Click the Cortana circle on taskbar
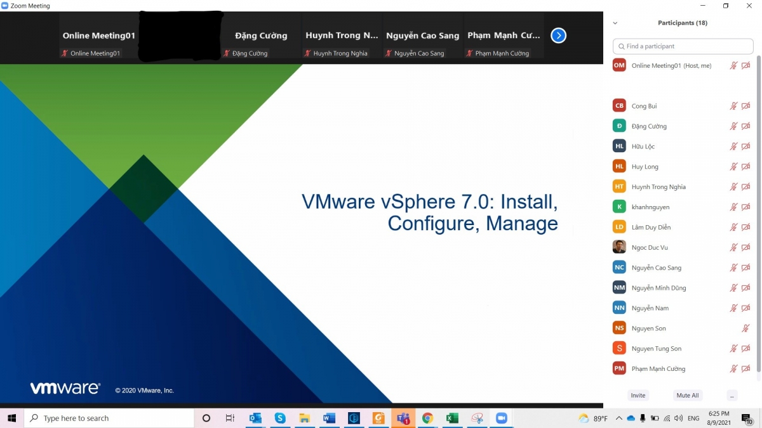The height and width of the screenshot is (428, 762). coord(206,418)
